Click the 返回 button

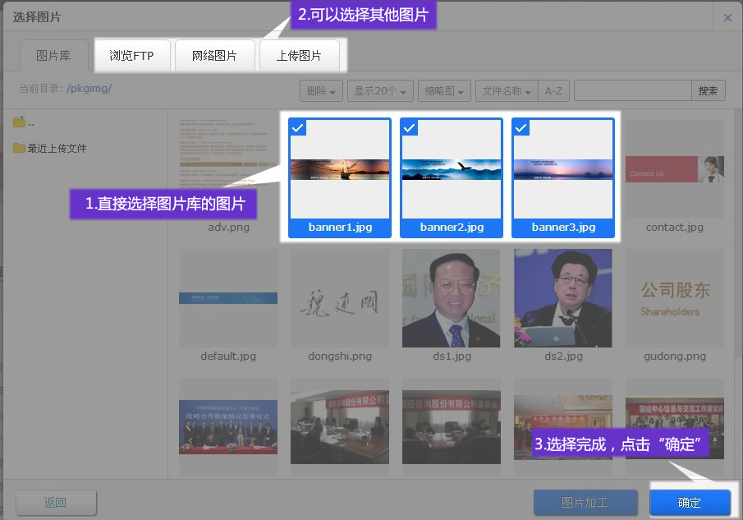(56, 503)
